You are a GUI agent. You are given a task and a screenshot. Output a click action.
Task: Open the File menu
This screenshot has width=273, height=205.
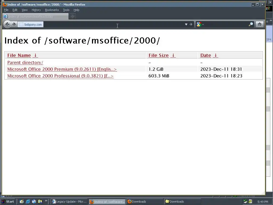(6, 10)
